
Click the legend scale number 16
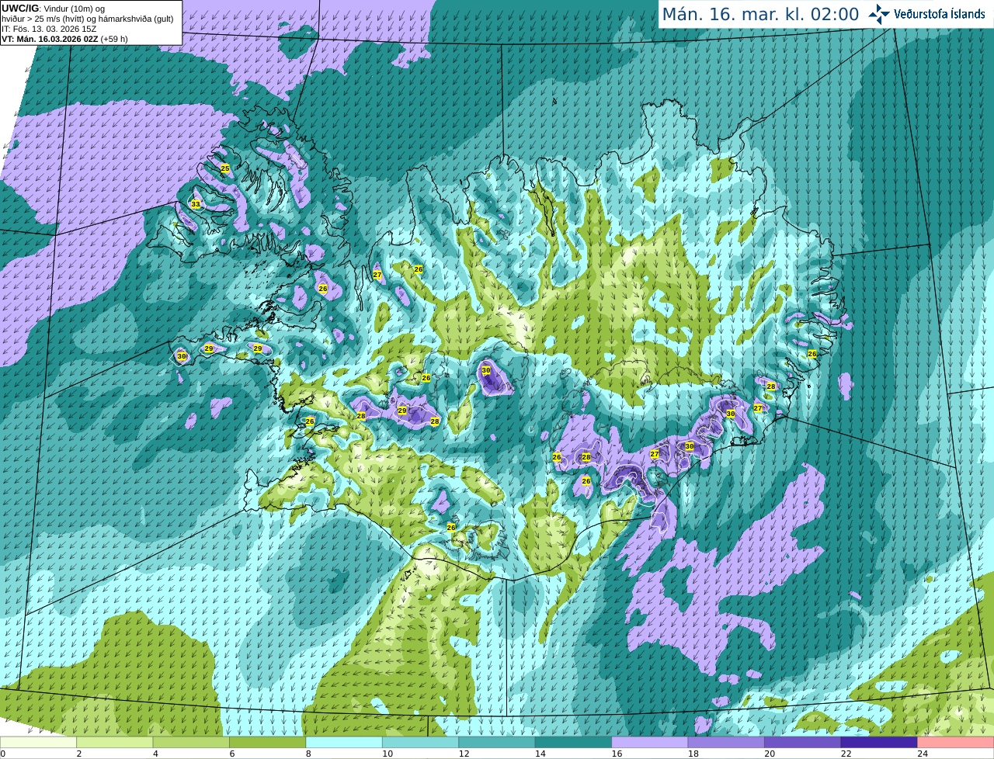tap(617, 754)
